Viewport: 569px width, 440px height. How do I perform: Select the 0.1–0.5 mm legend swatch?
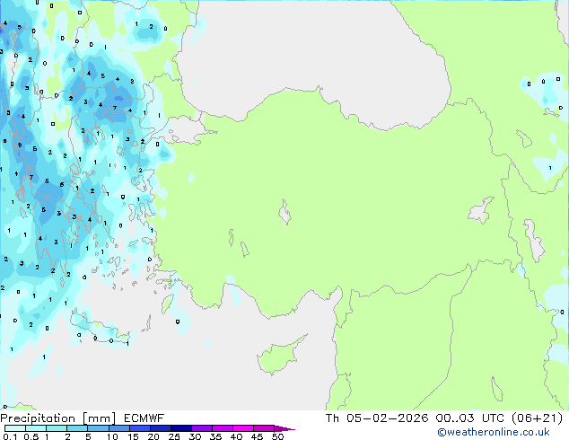[x=15, y=428]
